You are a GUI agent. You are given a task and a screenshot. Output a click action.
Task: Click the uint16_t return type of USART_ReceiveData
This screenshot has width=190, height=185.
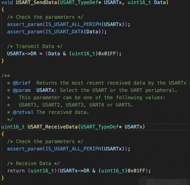click(x=13, y=127)
